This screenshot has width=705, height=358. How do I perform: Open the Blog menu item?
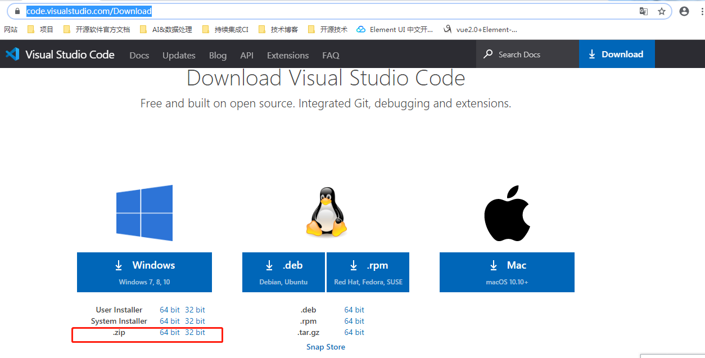[218, 55]
